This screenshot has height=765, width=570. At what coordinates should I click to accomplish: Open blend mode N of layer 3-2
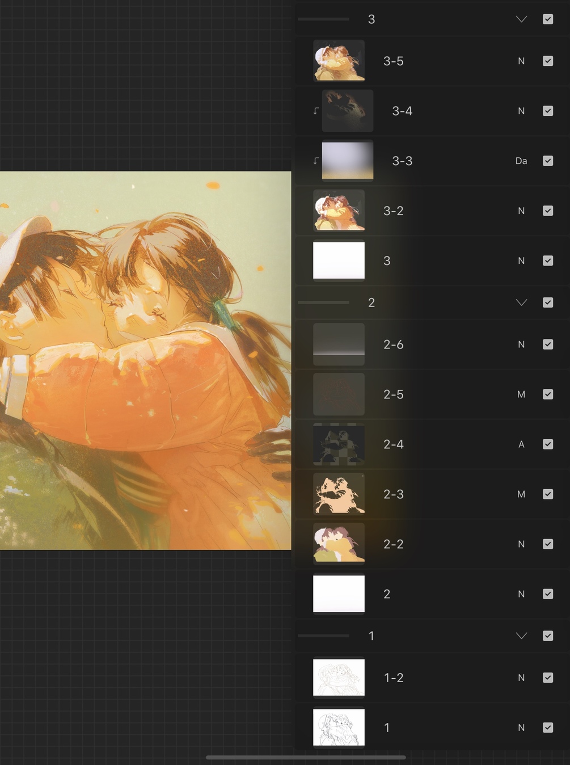coord(521,211)
